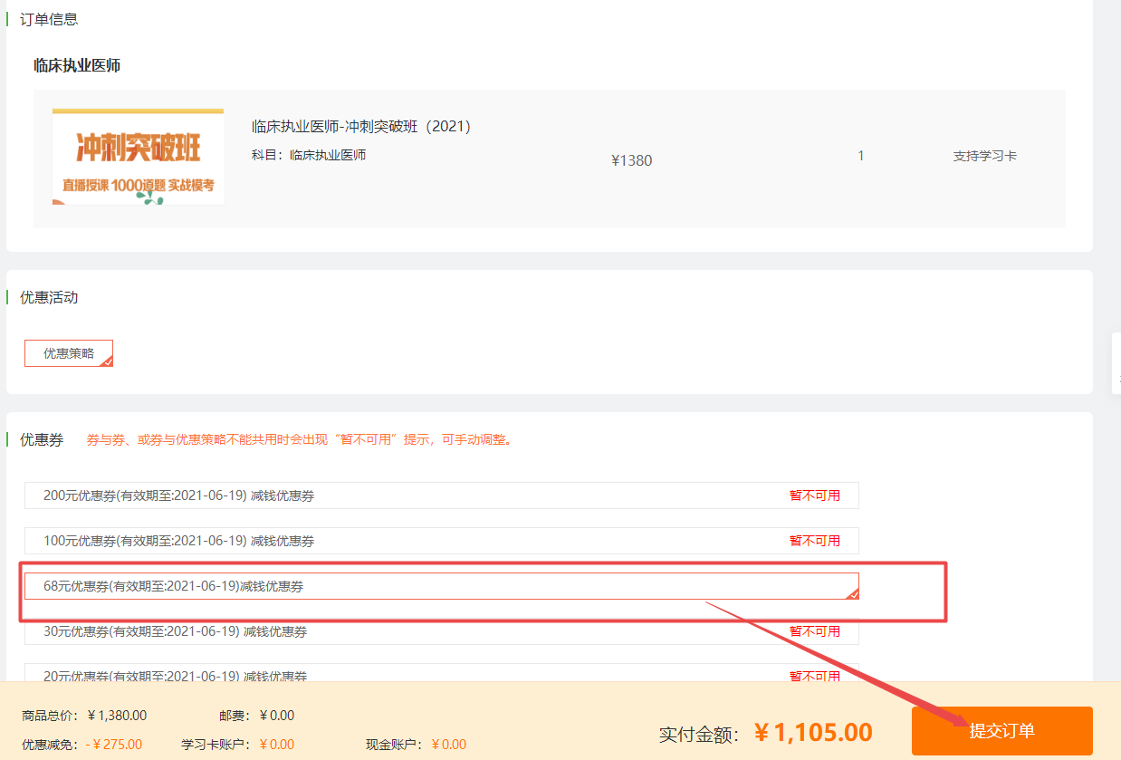Screen dimensions: 1121x760
Task: Click the ¥1,105.00 payable amount
Action: coord(813,732)
